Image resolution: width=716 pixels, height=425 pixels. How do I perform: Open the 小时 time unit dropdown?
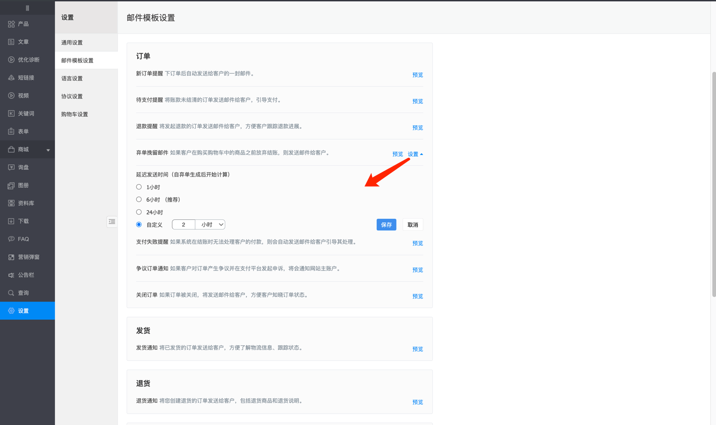pos(210,225)
